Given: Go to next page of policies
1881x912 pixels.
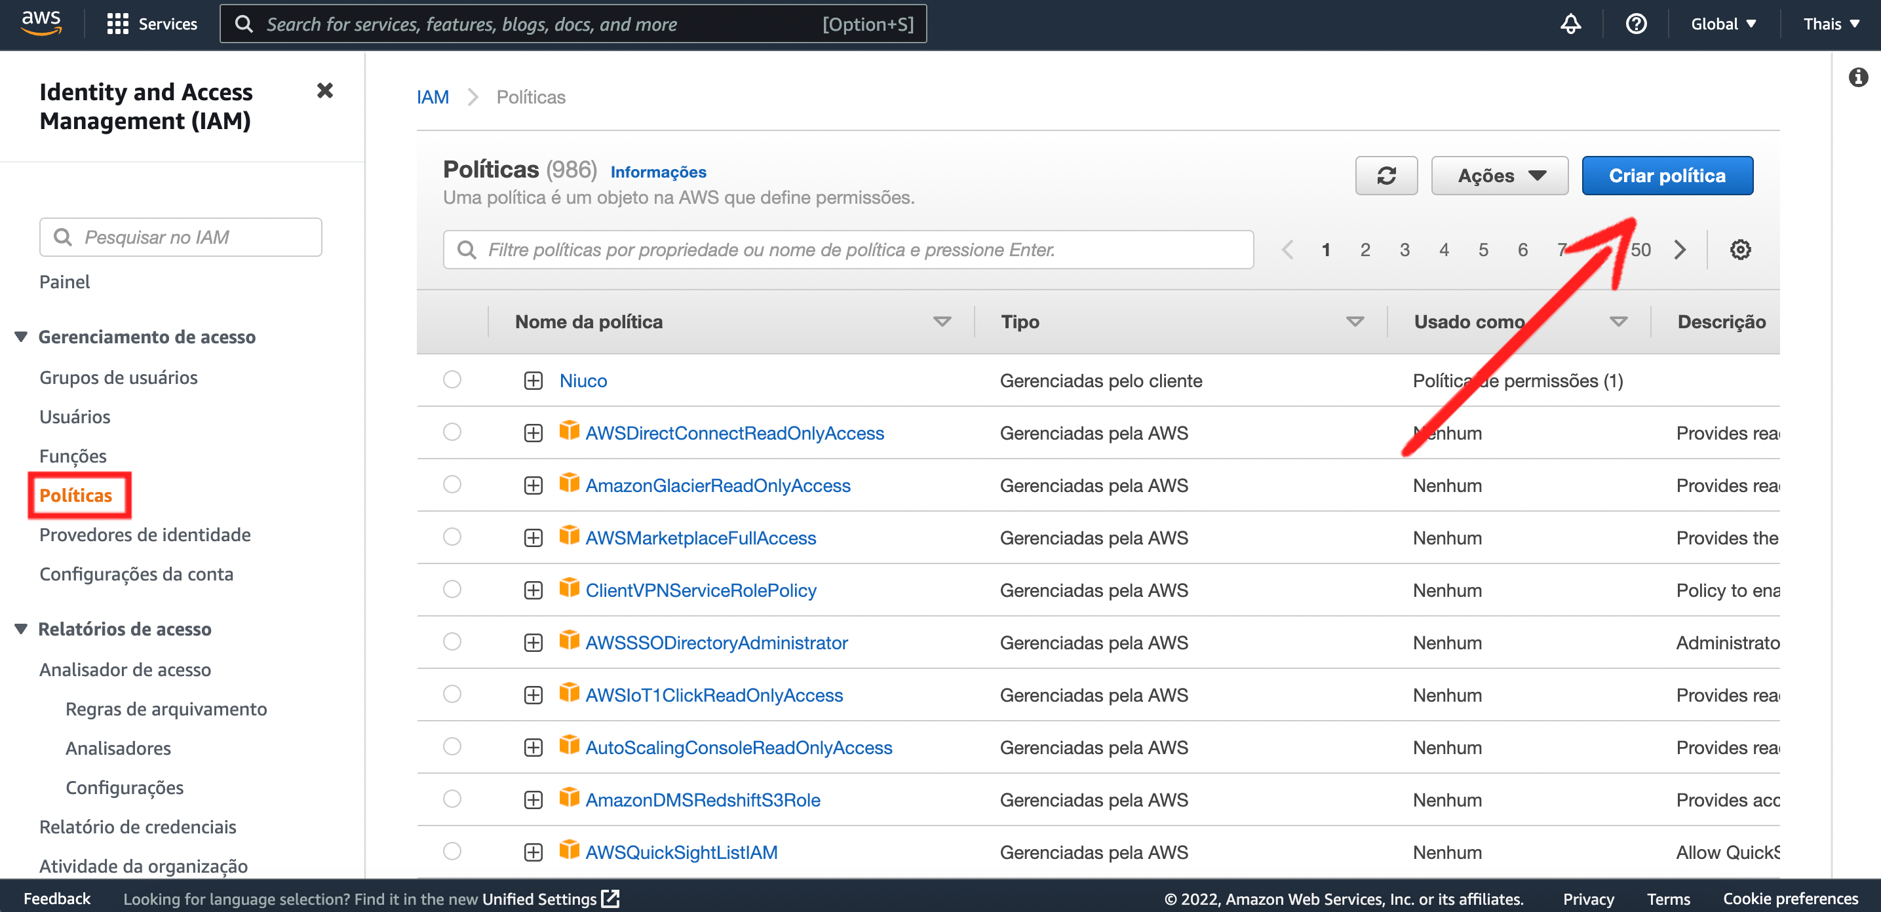Looking at the screenshot, I should click(1679, 250).
